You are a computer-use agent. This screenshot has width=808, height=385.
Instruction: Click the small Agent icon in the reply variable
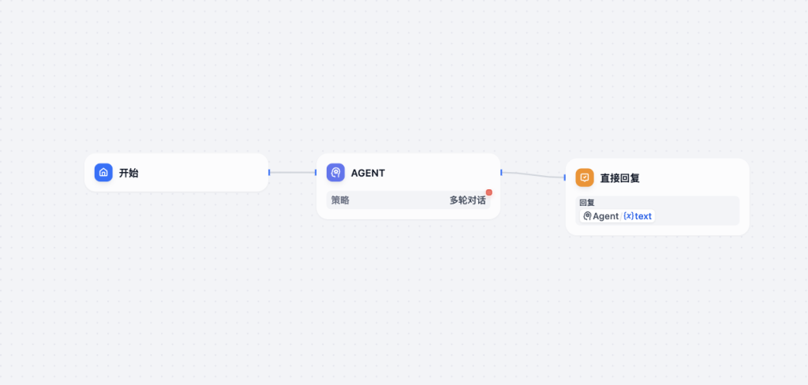pyautogui.click(x=587, y=216)
